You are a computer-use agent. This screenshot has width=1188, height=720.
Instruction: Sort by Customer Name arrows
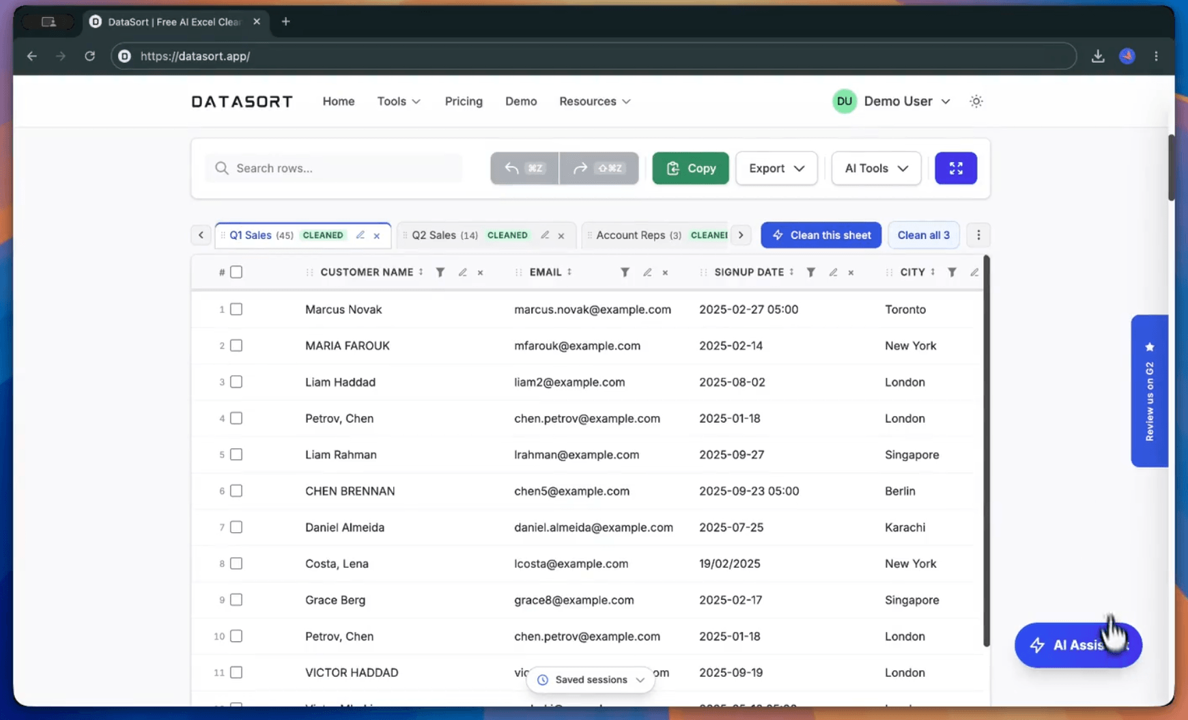[x=421, y=272]
